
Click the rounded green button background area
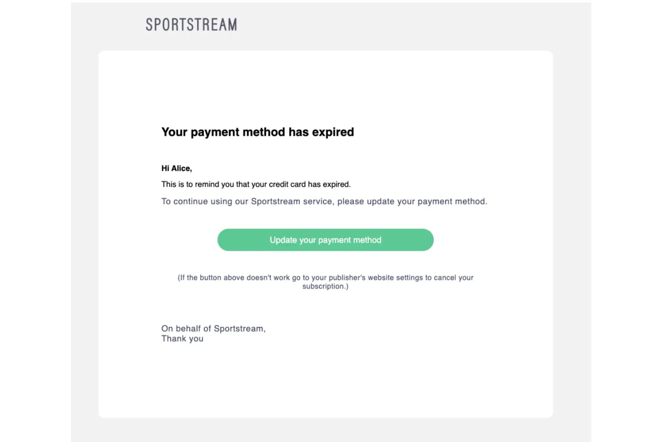(x=239, y=239)
